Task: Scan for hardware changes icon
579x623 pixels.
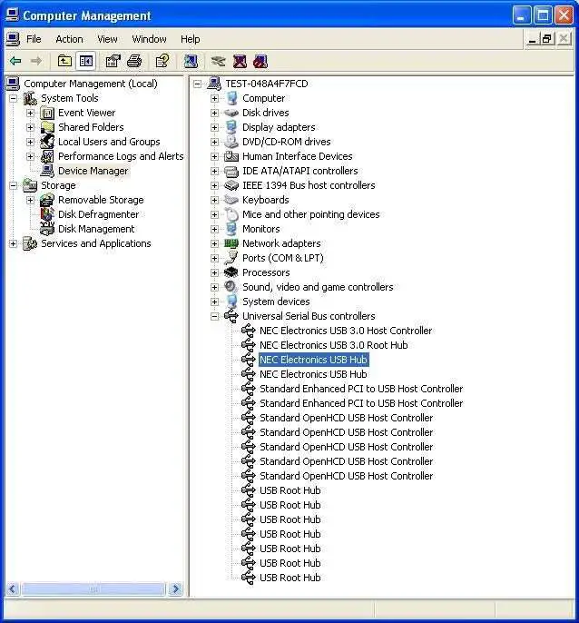Action: click(191, 61)
